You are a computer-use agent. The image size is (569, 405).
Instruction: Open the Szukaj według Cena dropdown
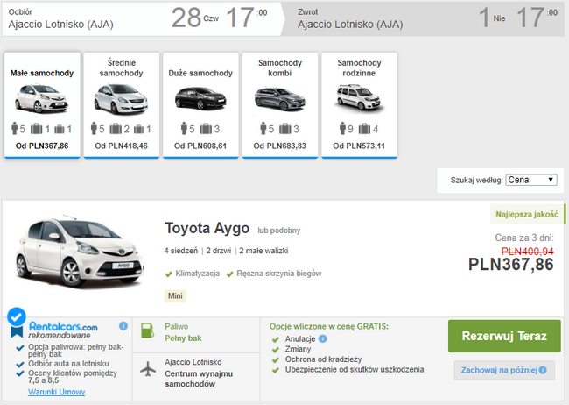pyautogui.click(x=531, y=180)
